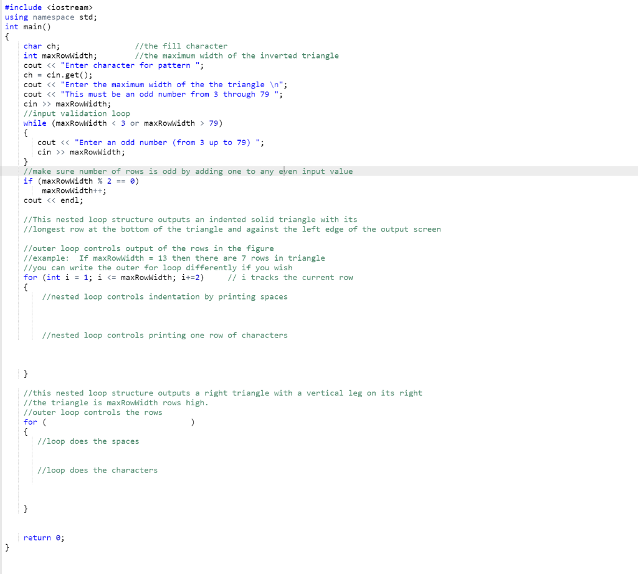Click the 'char ch;' declaration
Image resolution: width=638 pixels, height=574 pixels.
42,46
